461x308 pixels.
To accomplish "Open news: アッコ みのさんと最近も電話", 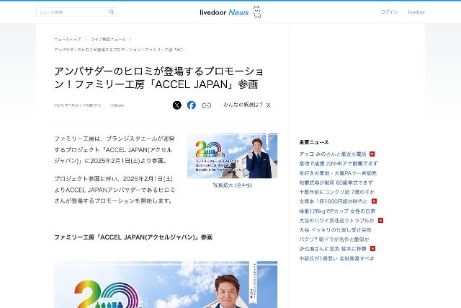I will [x=333, y=154].
